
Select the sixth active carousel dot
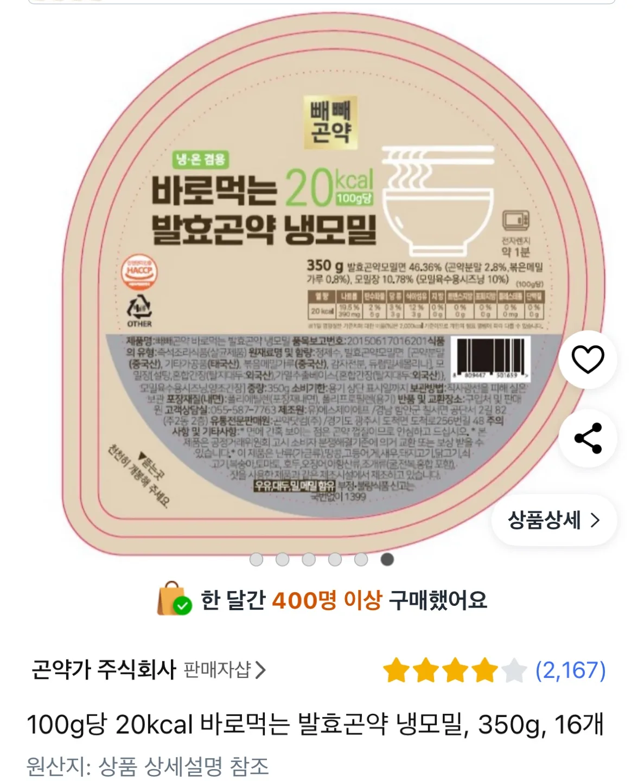pos(387,559)
